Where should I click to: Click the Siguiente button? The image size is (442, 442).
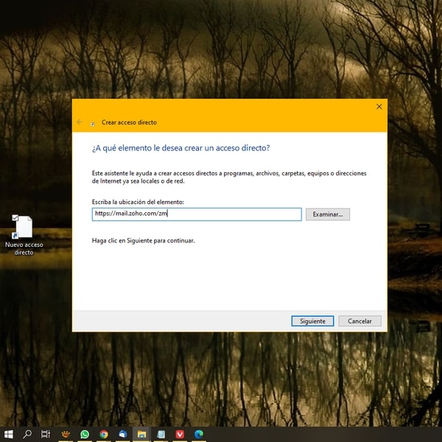[x=312, y=321]
